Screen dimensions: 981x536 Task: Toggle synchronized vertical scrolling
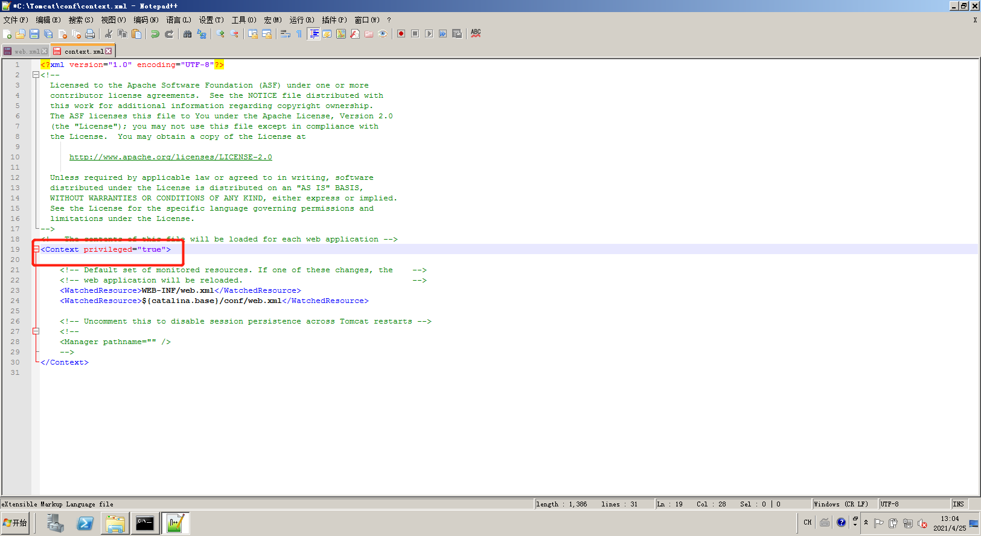[253, 34]
